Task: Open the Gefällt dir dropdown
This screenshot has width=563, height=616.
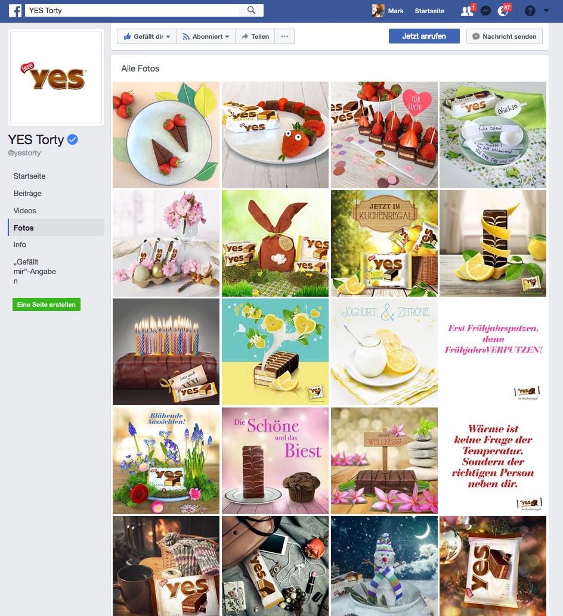Action: coord(147,36)
